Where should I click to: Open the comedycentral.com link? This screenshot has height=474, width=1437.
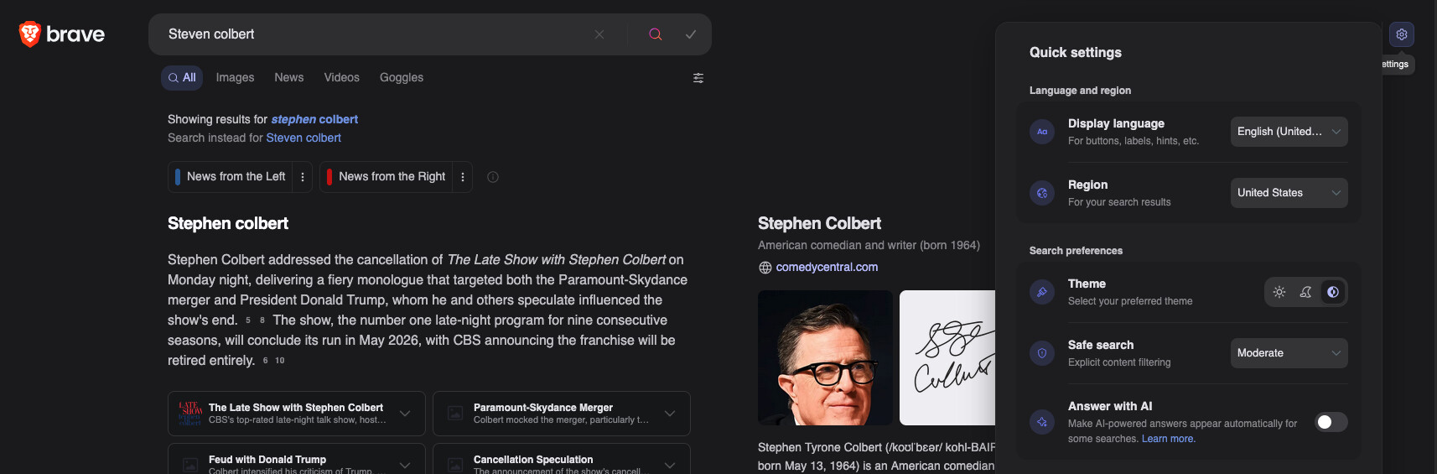click(827, 268)
